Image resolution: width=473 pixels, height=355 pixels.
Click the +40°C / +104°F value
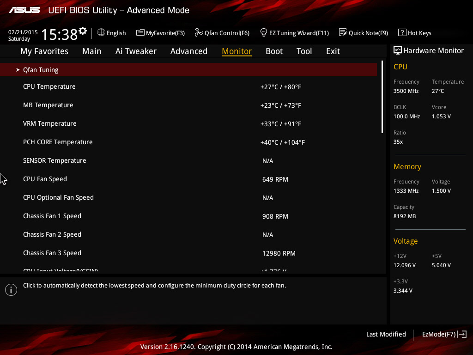pos(283,142)
